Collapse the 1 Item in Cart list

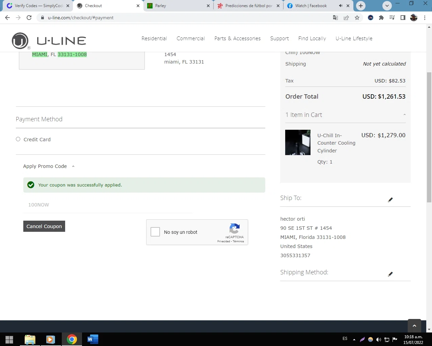(x=404, y=115)
